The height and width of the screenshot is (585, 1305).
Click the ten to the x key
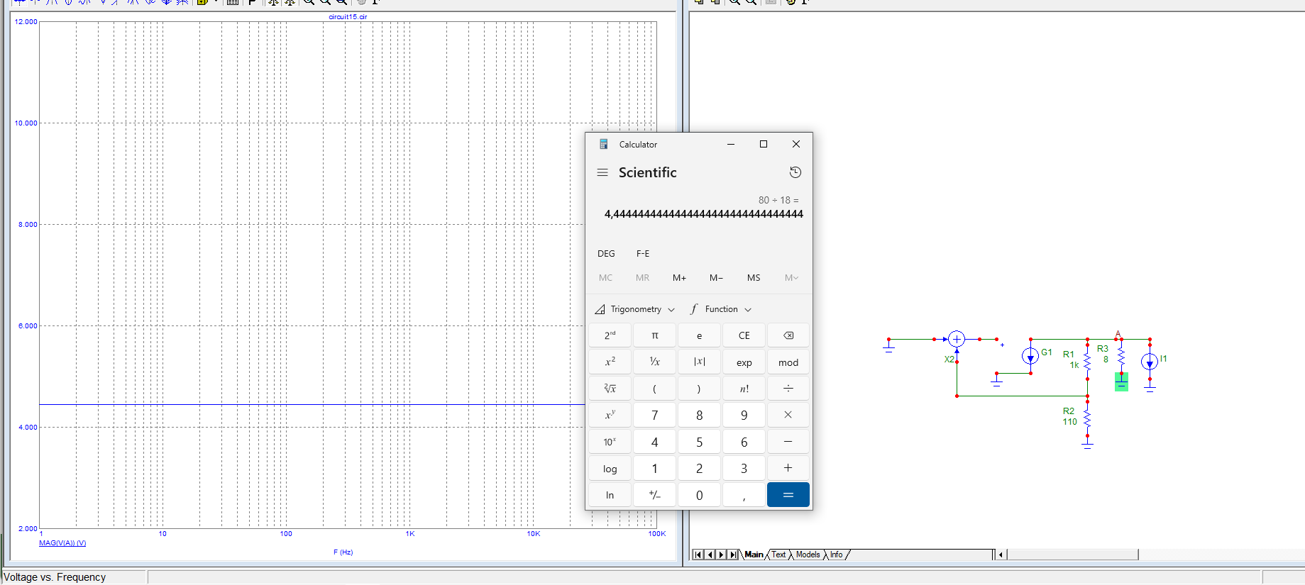pos(610,442)
